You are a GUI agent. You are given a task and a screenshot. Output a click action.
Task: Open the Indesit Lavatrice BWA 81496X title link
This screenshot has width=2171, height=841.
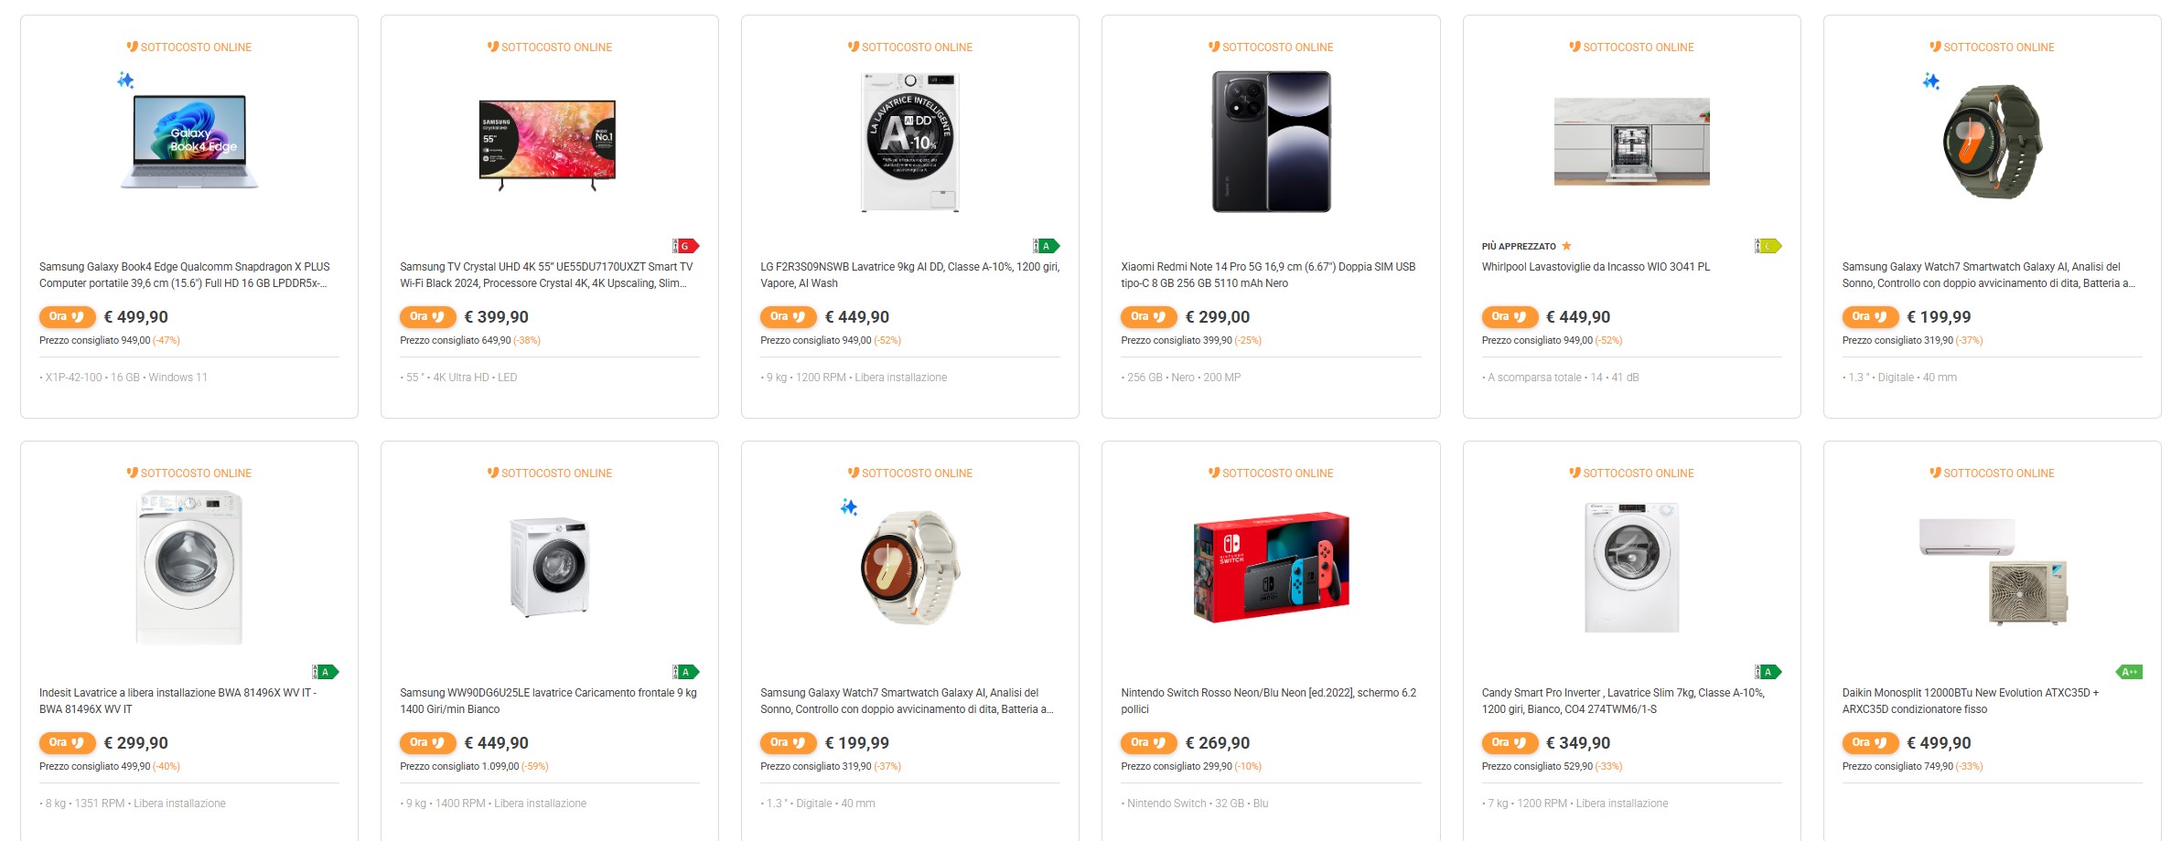click(177, 701)
